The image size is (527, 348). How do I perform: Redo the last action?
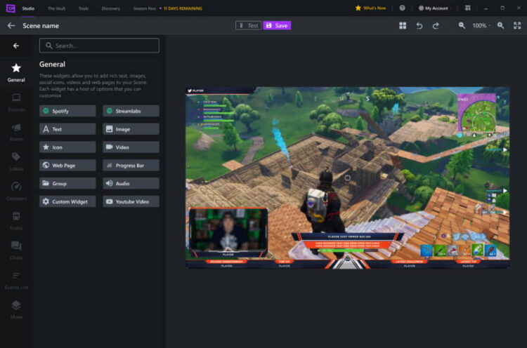[436, 25]
